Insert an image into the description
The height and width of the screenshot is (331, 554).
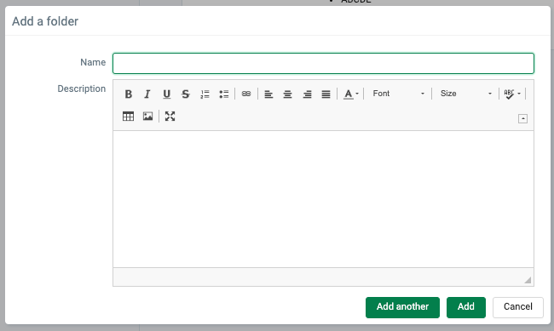pos(147,116)
